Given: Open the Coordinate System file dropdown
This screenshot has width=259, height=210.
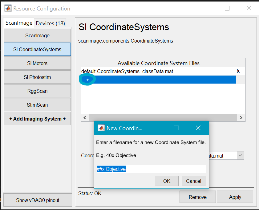Looking at the screenshot, I should pos(240,156).
